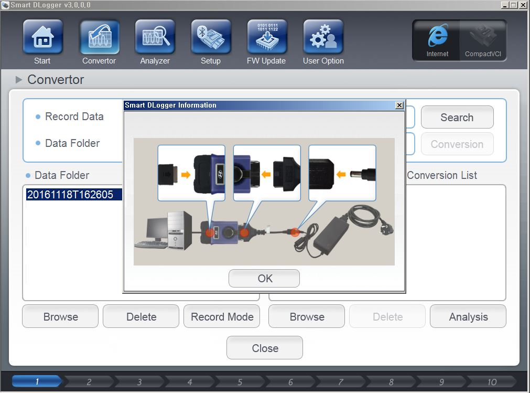Viewport: 530px width, 393px height.
Task: Open User Option gears icon
Action: point(323,37)
